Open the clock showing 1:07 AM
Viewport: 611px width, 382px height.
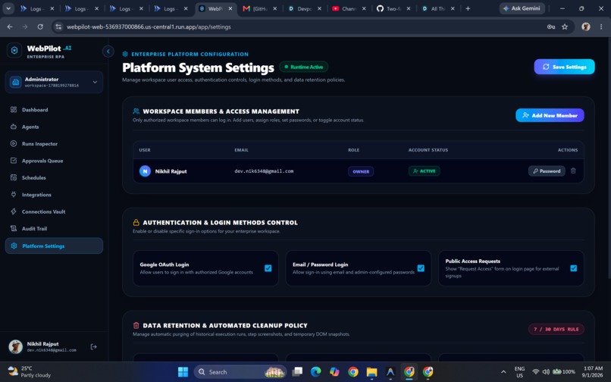coord(593,372)
